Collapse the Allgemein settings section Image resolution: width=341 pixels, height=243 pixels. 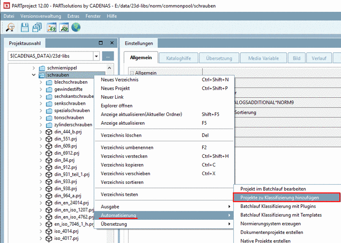point(132,73)
